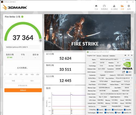The image size is (136, 115).
Task: Click the NVIDIA logo in GPU-Z
Action: (x=127, y=66)
